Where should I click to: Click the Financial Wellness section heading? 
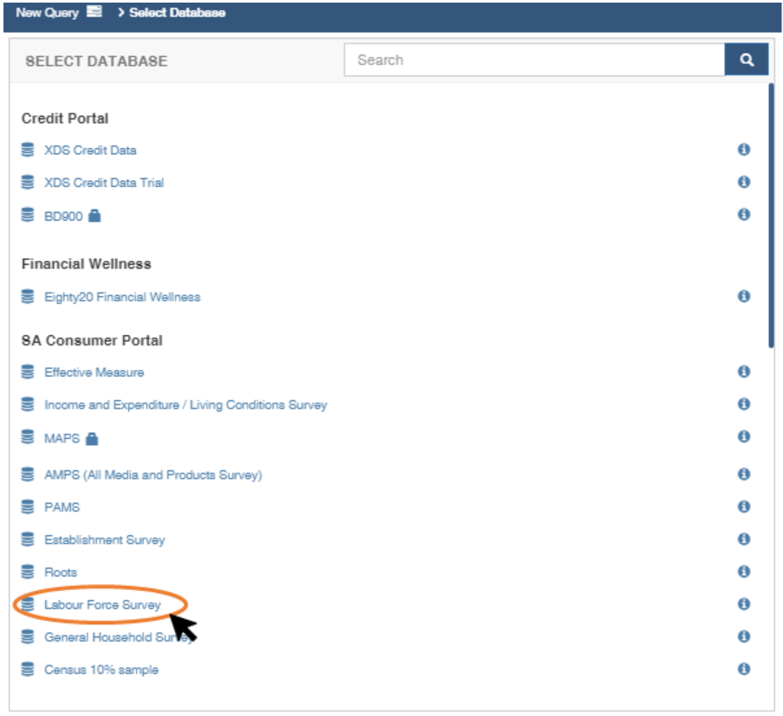(87, 264)
